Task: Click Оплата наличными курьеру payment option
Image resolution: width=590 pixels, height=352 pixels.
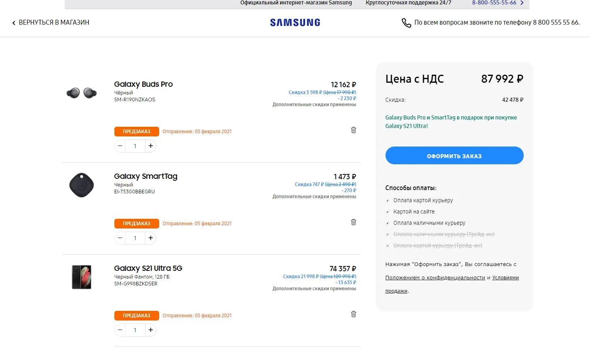Action: [429, 223]
